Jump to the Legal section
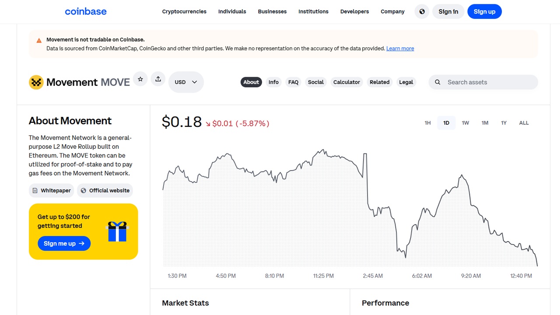This screenshot has width=560, height=315. pyautogui.click(x=406, y=82)
